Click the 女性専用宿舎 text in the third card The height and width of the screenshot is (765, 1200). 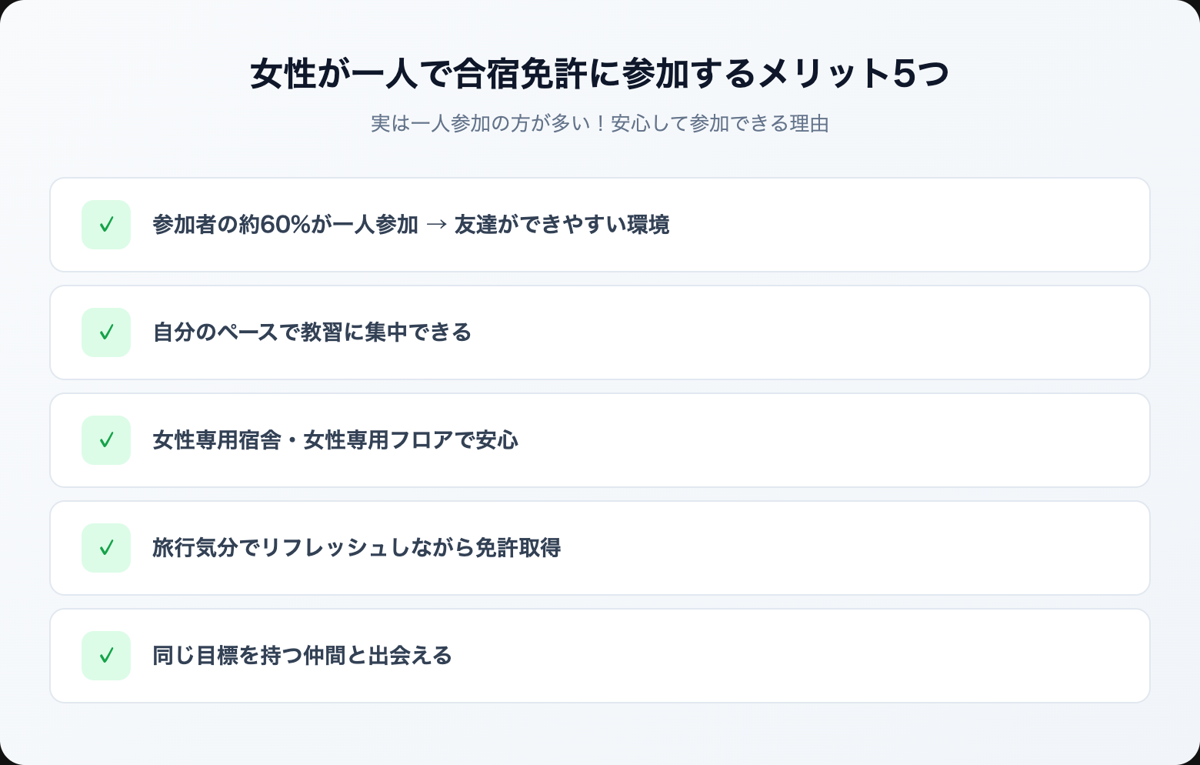click(217, 440)
